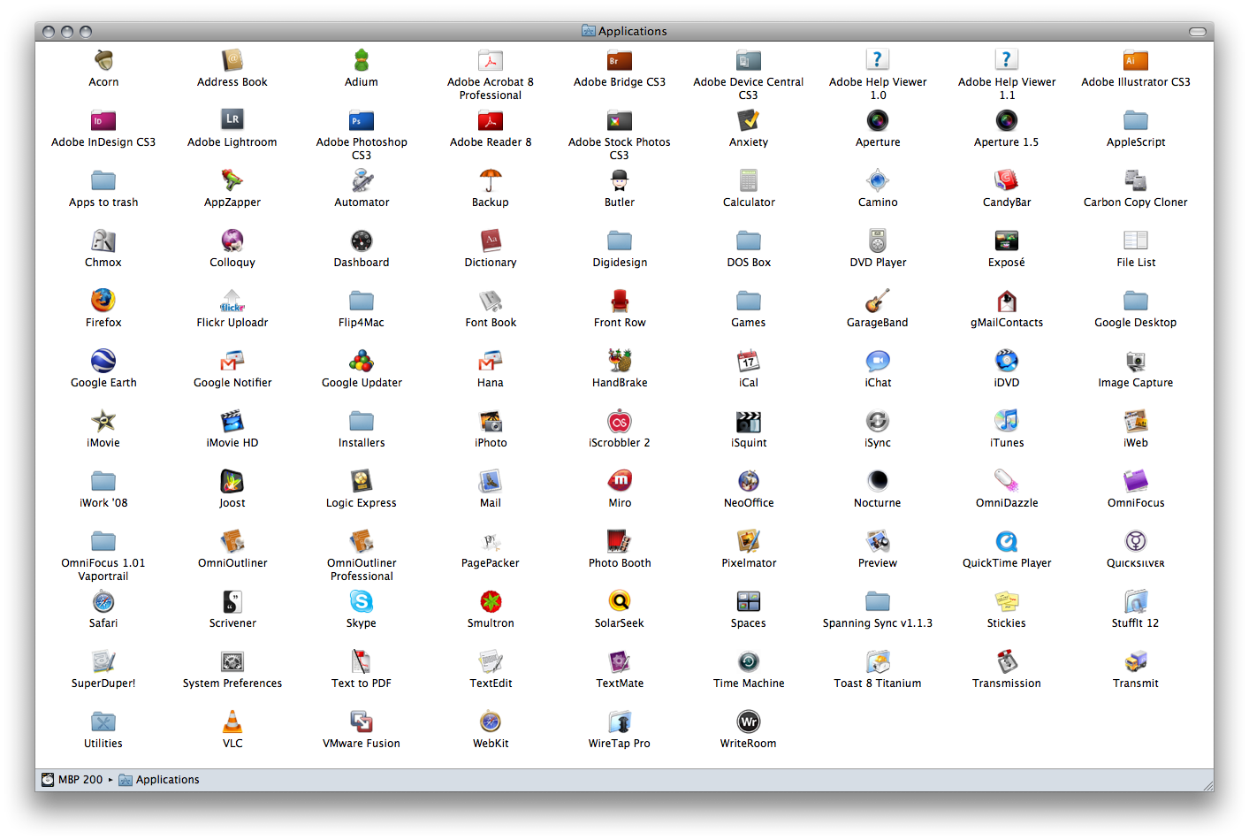
Task: Click the Photo Booth icon
Action: tap(620, 541)
